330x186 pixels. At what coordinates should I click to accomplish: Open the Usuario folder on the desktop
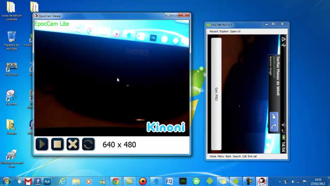click(x=12, y=127)
